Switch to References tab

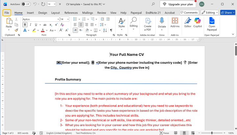point(71,13)
